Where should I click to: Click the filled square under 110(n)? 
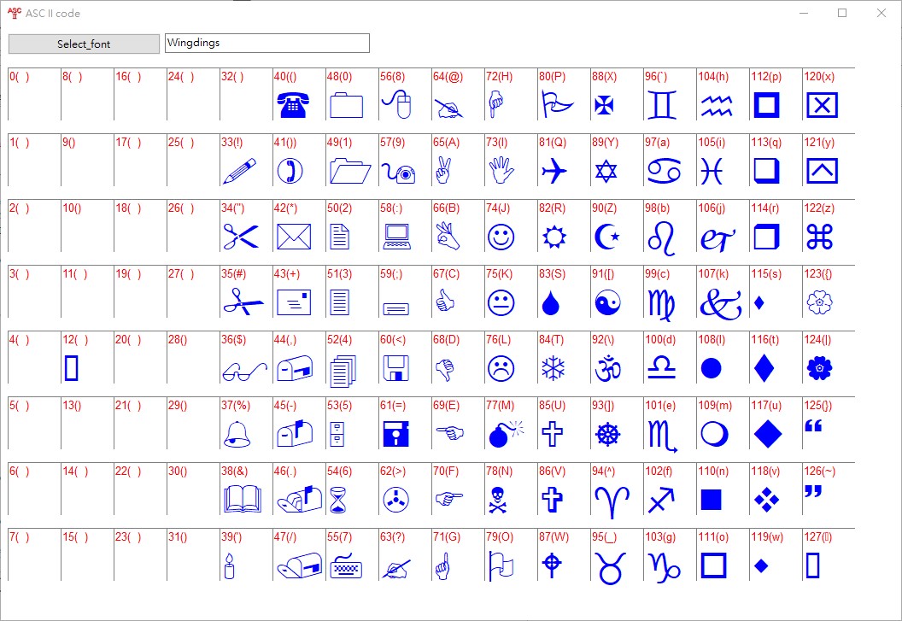[711, 500]
